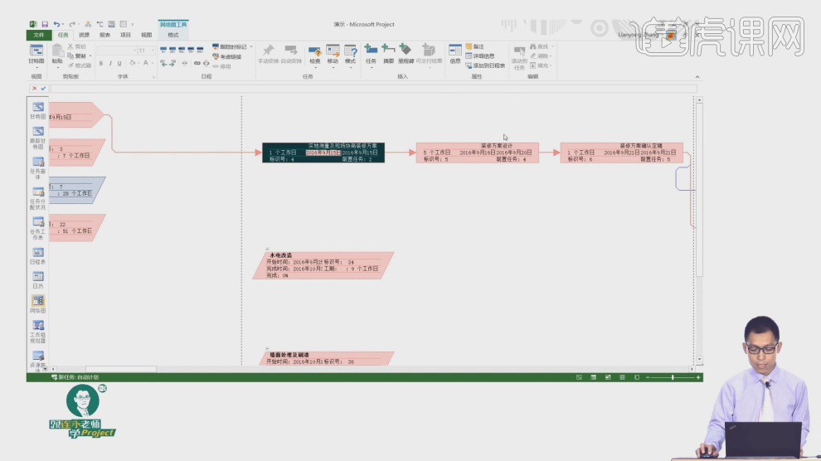Select the 装修方案确认定稿 task node
The width and height of the screenshot is (821, 461).
pos(621,153)
